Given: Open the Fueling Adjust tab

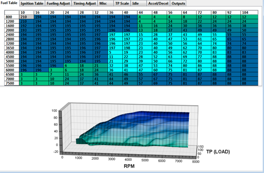Looking at the screenshot, I should click(58, 3).
